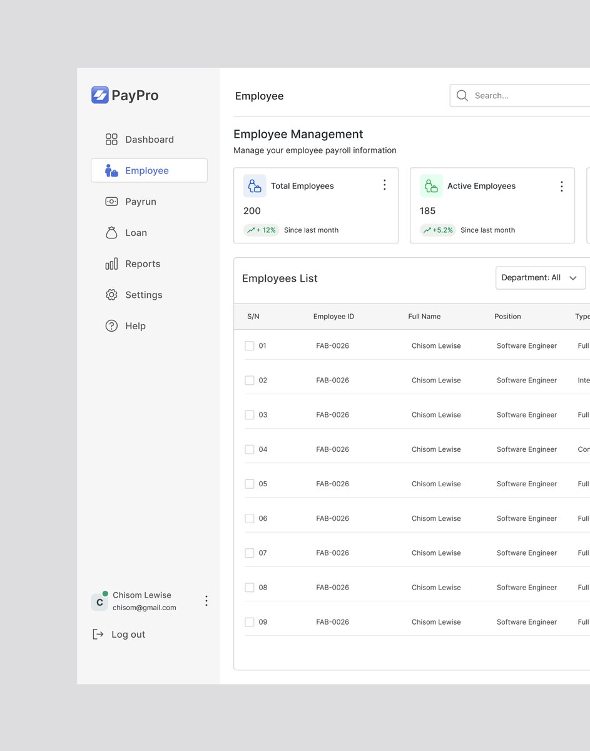Click the Position column header
The image size is (590, 751).
pyautogui.click(x=507, y=317)
